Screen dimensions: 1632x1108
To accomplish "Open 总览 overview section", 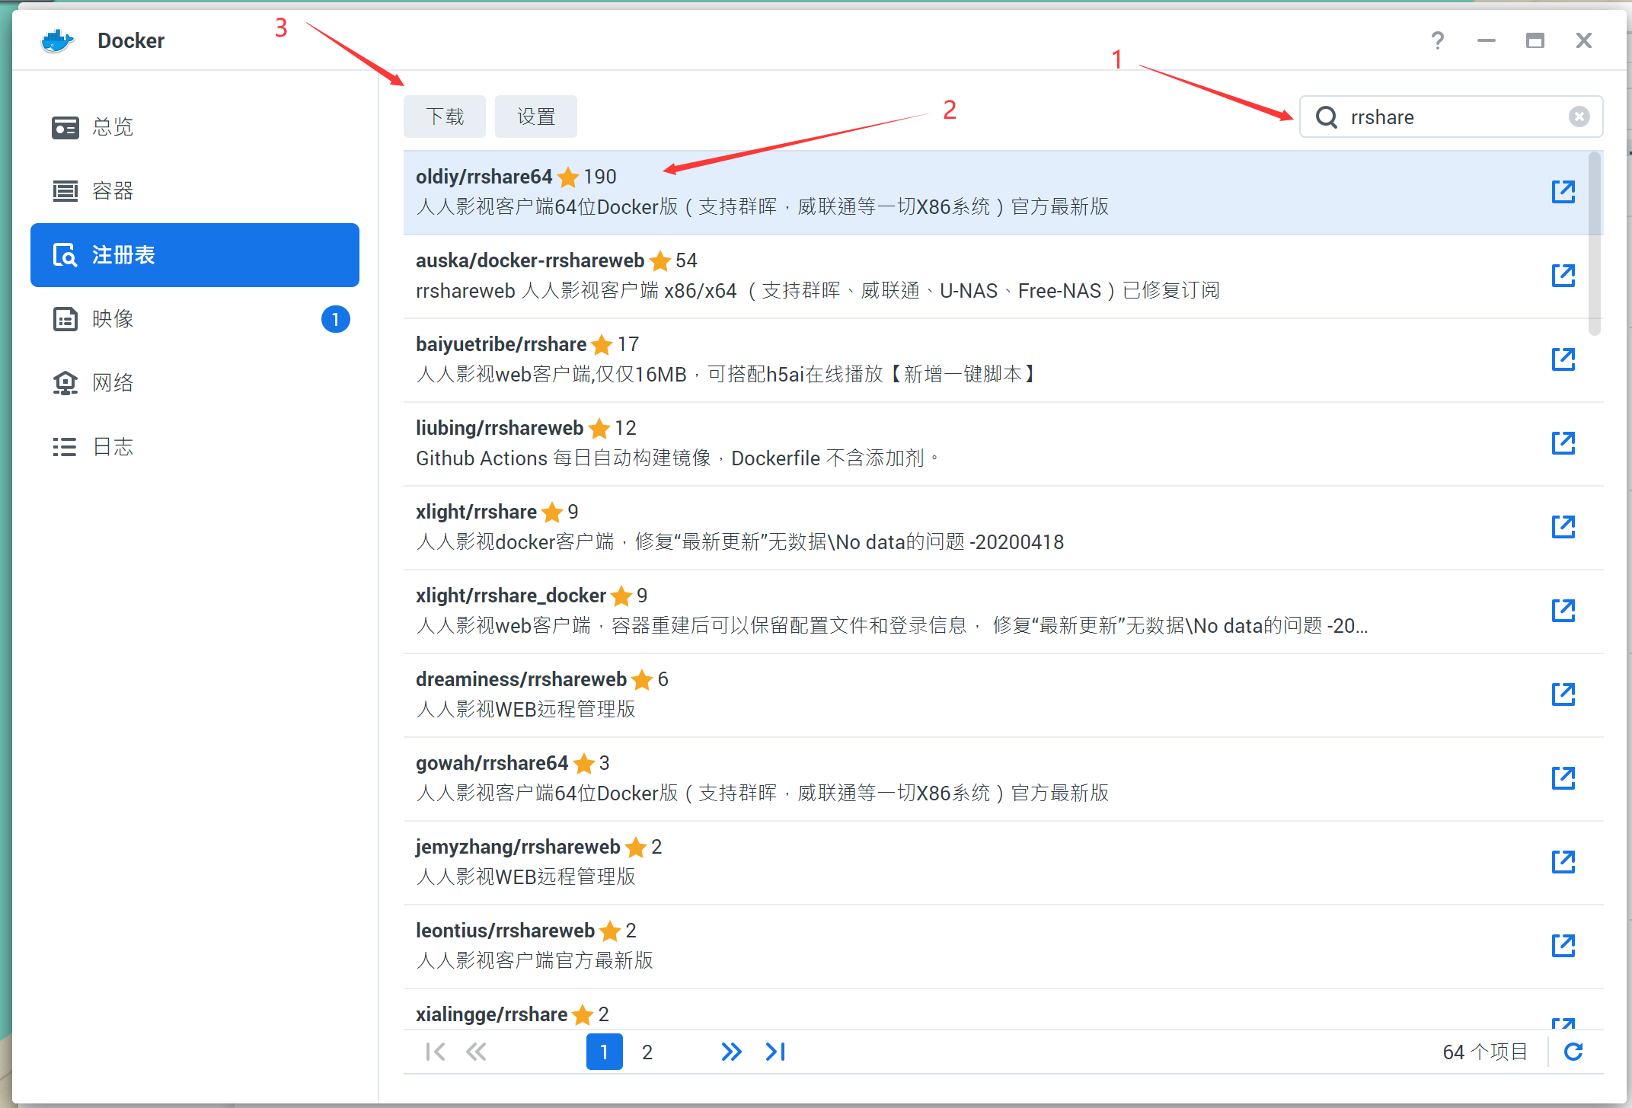I will (x=195, y=127).
